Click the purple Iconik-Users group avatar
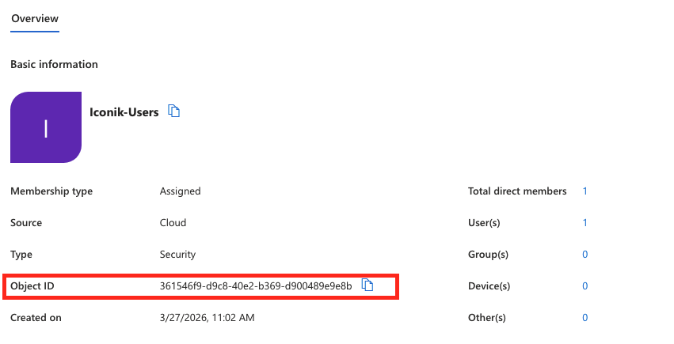Image resolution: width=674 pixels, height=344 pixels. click(x=46, y=127)
